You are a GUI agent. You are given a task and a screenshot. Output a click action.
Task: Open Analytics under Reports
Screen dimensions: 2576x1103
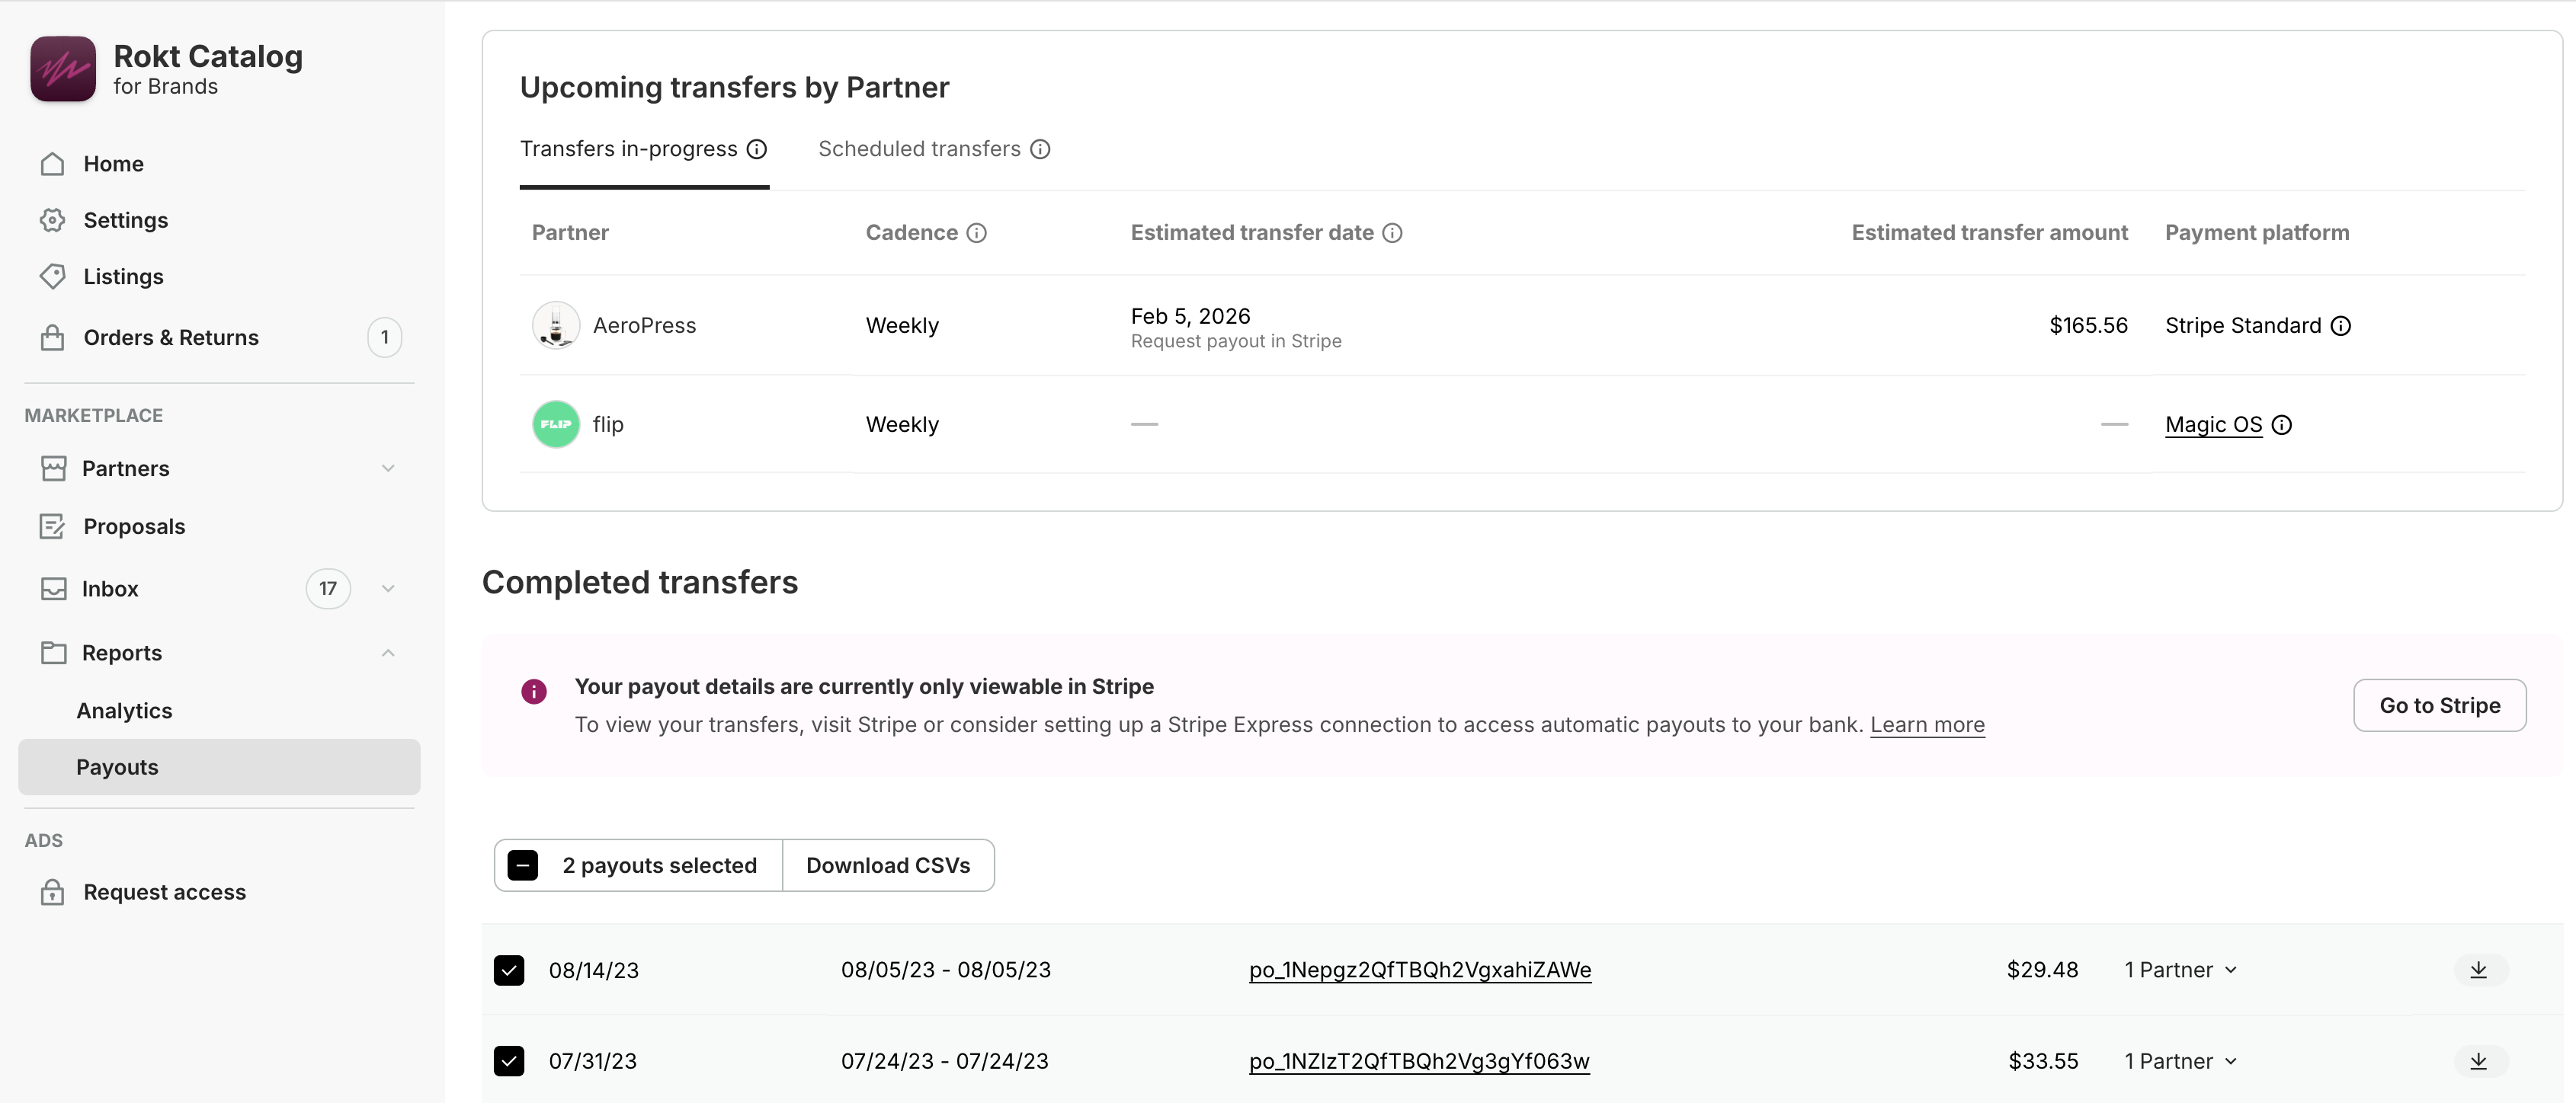(x=124, y=711)
